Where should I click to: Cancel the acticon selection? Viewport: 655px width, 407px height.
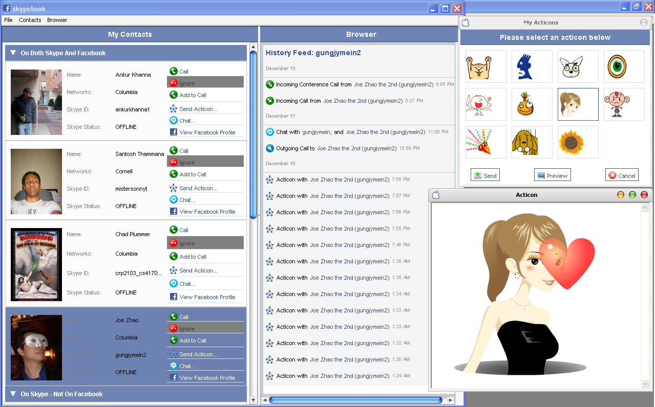click(622, 175)
